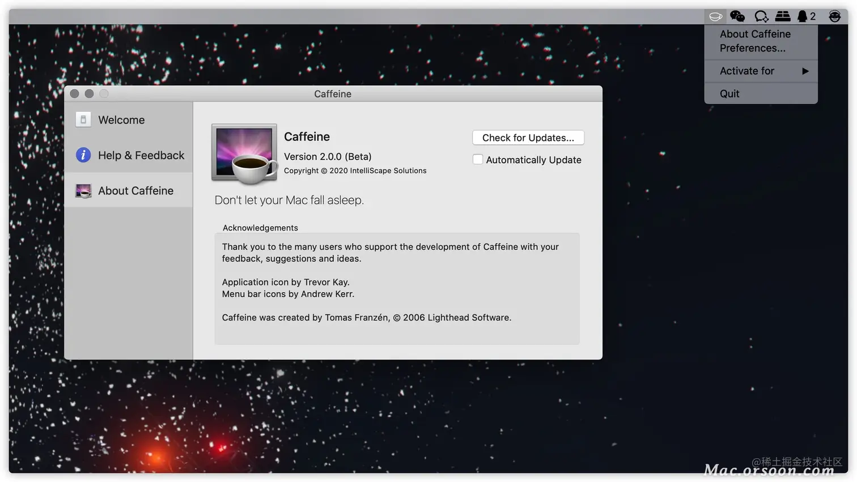Click the Version 2.0.0 (Beta) text
857x482 pixels.
click(328, 156)
